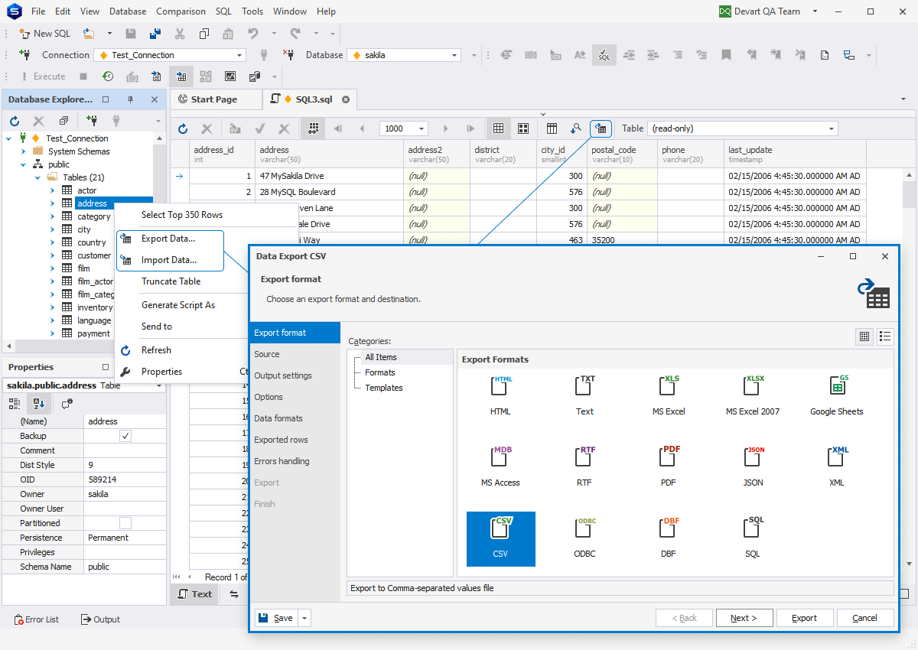Click the Save button in export dialog

[276, 618]
